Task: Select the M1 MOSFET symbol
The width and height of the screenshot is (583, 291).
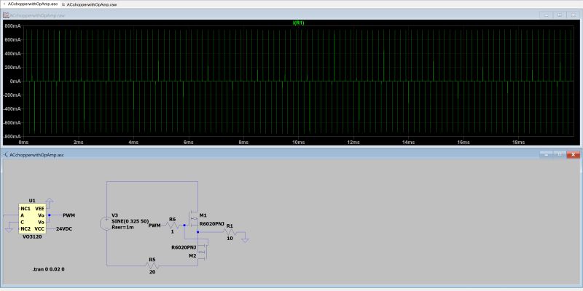Action: coord(193,219)
